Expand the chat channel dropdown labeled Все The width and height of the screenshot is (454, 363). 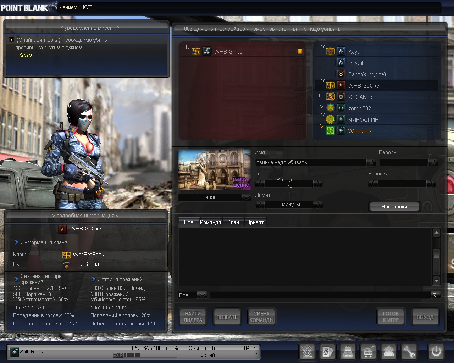pyautogui.click(x=202, y=295)
